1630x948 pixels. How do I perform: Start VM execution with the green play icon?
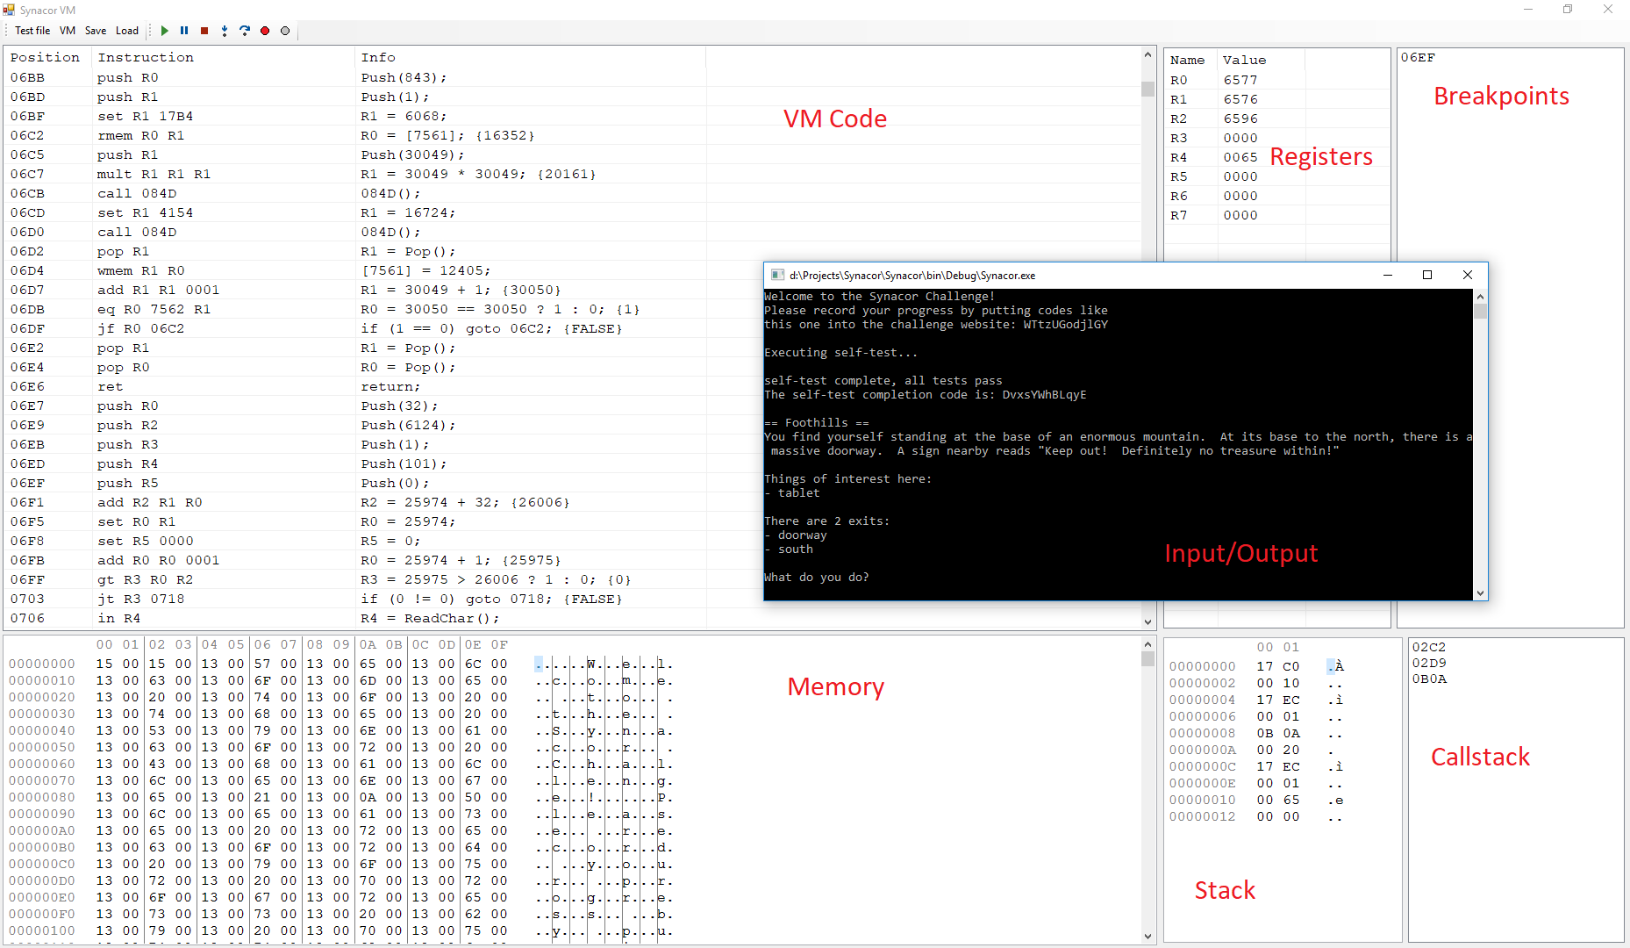164,31
